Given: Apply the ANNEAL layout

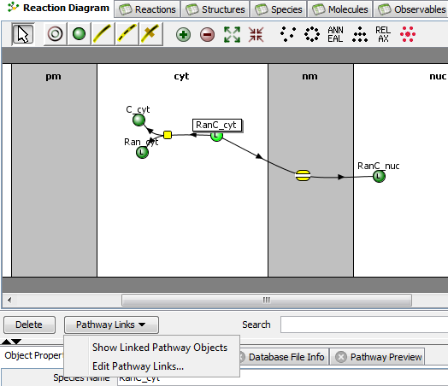Looking at the screenshot, I should 335,34.
